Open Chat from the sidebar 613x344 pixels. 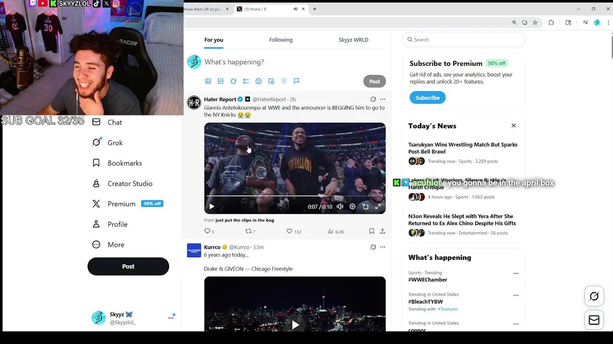pyautogui.click(x=108, y=122)
